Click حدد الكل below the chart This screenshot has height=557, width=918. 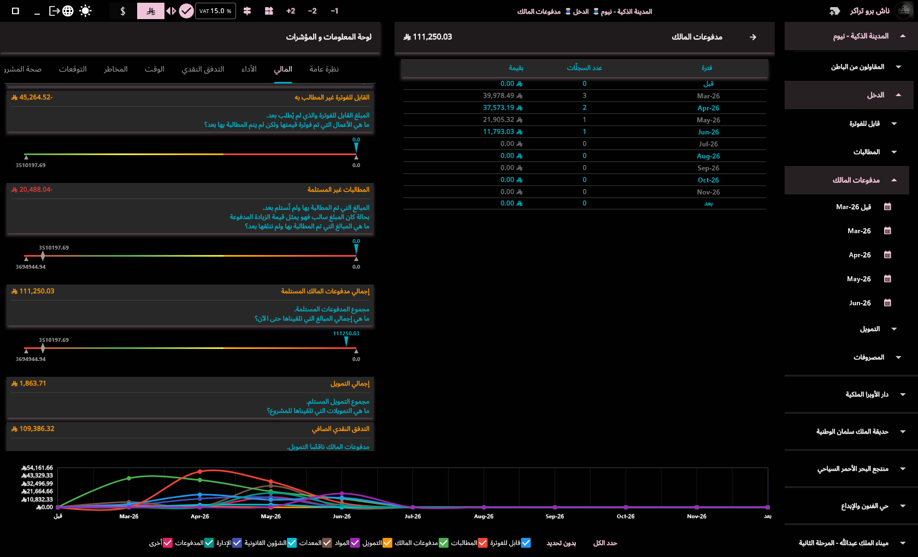tap(605, 543)
